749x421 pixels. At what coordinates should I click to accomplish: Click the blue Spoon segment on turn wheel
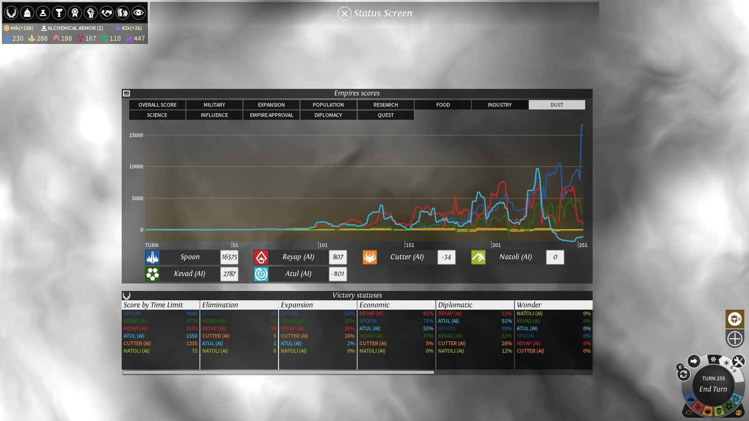[691, 399]
